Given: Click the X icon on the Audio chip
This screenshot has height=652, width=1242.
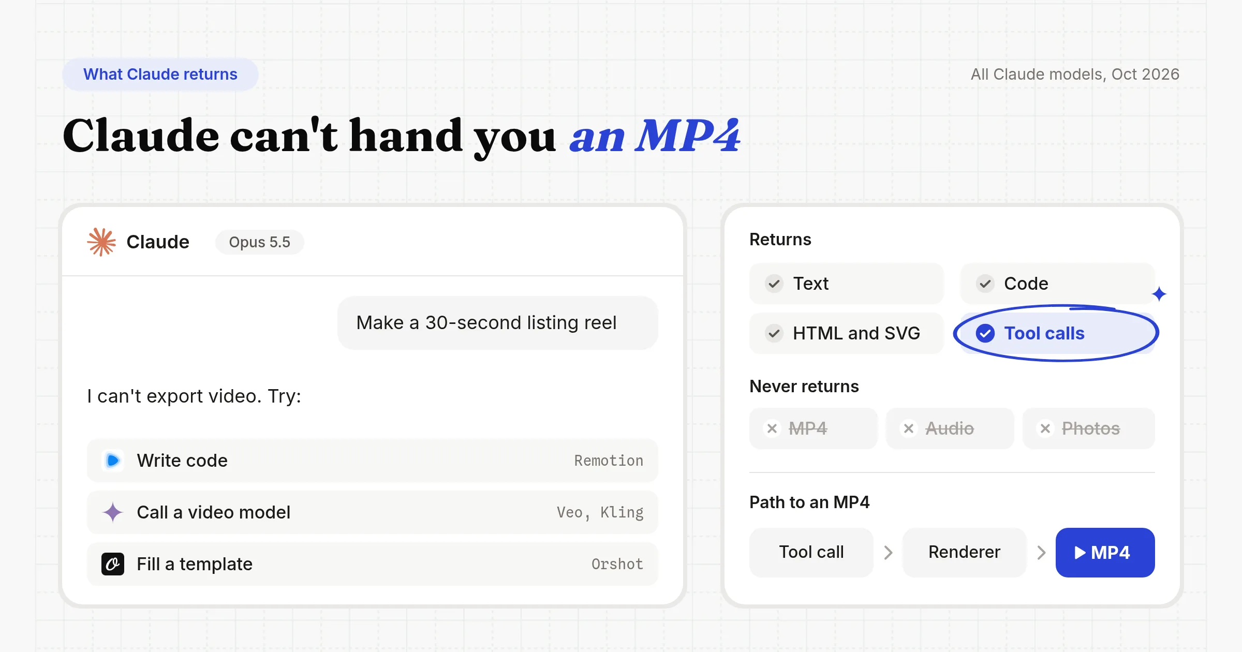Looking at the screenshot, I should pos(909,428).
